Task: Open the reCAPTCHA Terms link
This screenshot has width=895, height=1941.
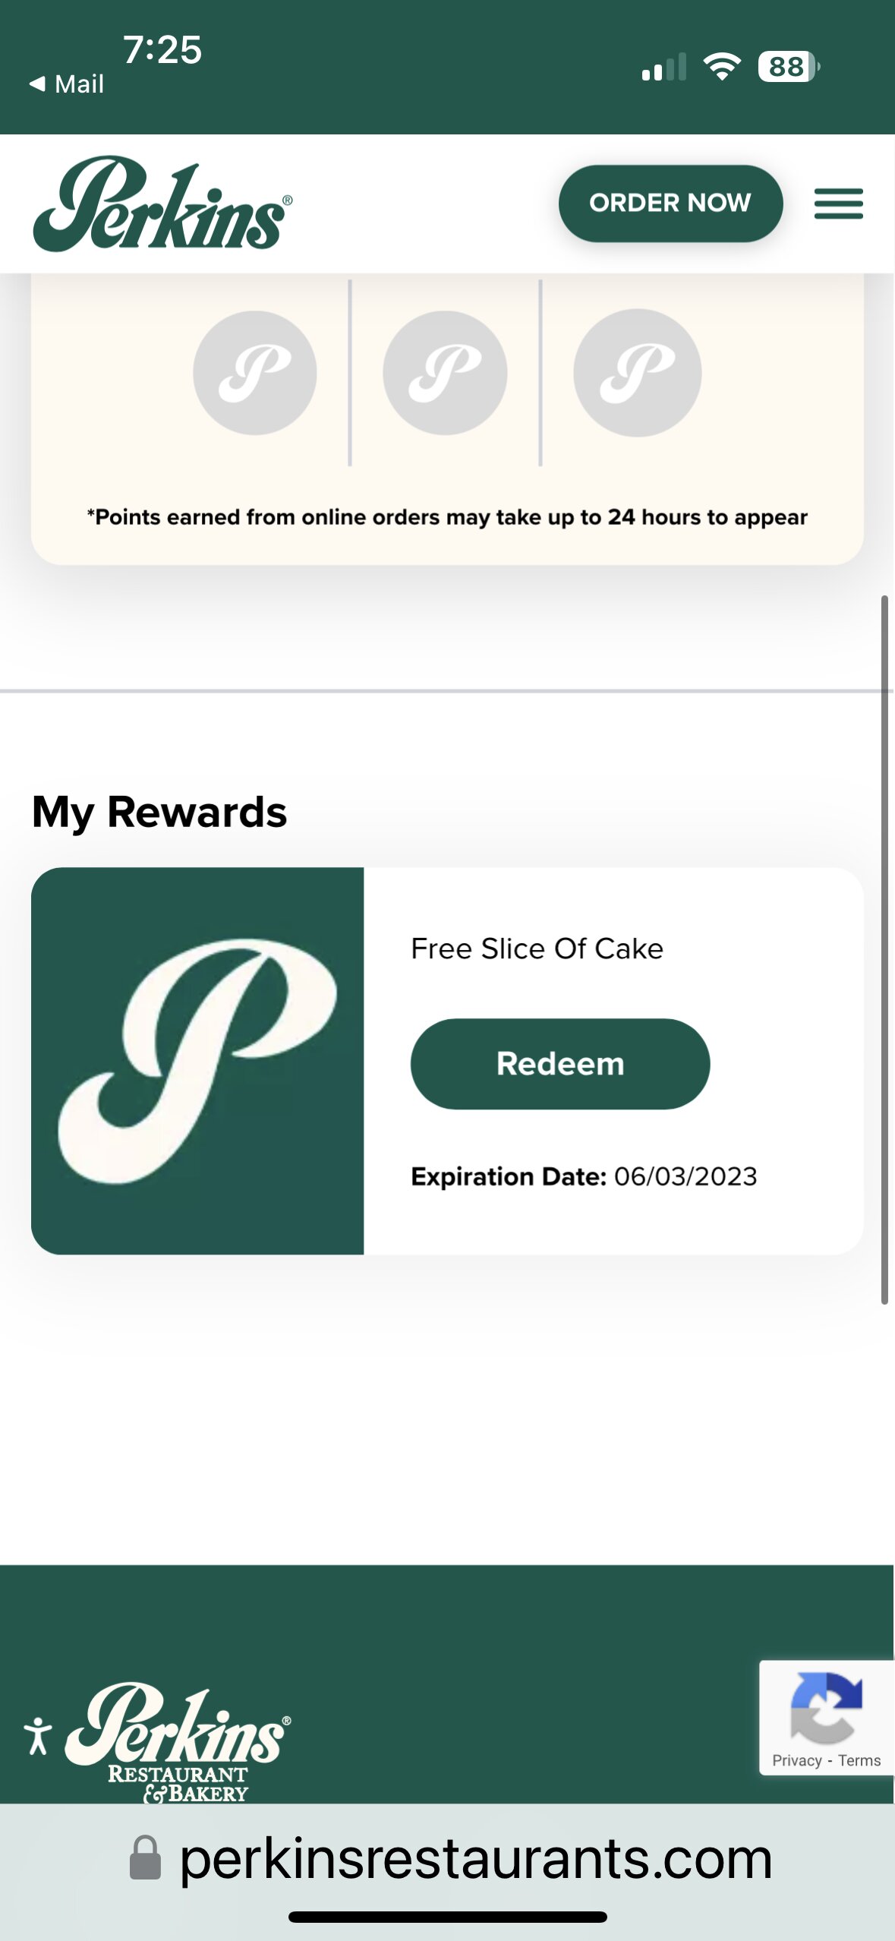Action: [859, 1760]
